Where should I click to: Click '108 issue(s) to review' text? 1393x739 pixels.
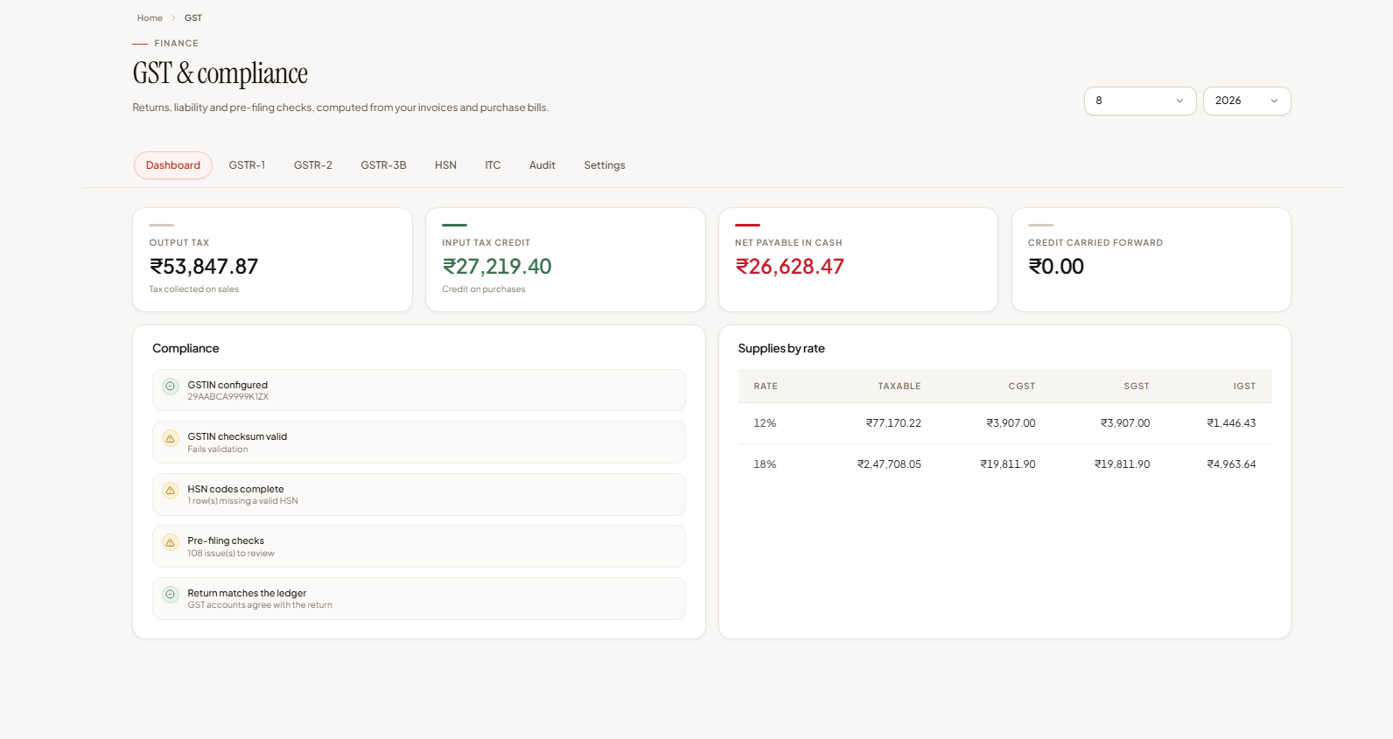(231, 554)
